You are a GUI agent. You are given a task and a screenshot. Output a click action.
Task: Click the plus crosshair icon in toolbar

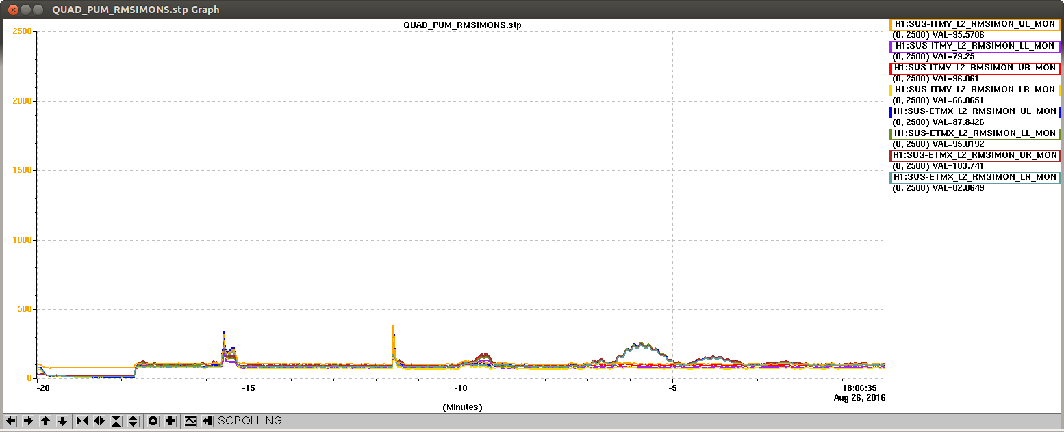(170, 421)
